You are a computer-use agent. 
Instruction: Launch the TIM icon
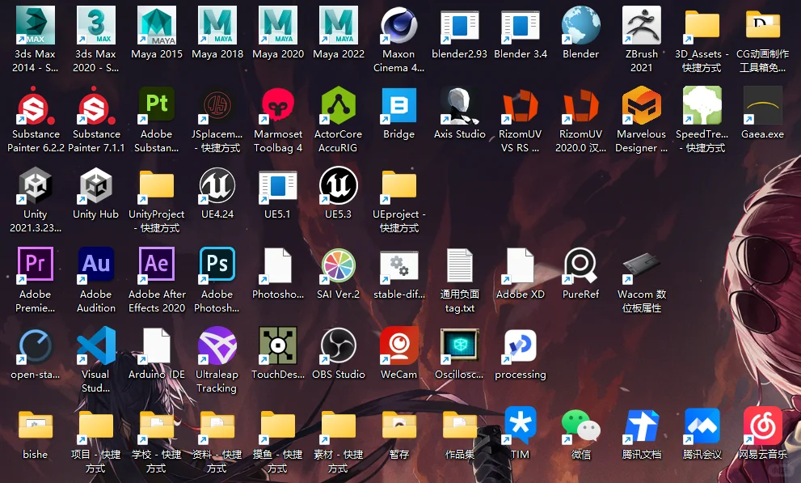[x=521, y=426]
